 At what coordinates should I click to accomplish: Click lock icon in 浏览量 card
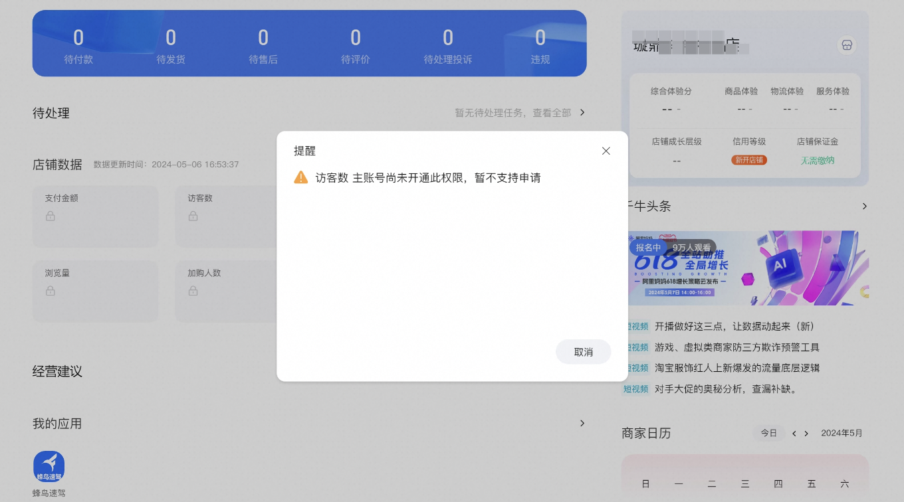(x=51, y=291)
